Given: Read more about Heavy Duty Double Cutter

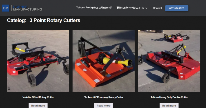Looking at the screenshot, I should pos(169,106).
